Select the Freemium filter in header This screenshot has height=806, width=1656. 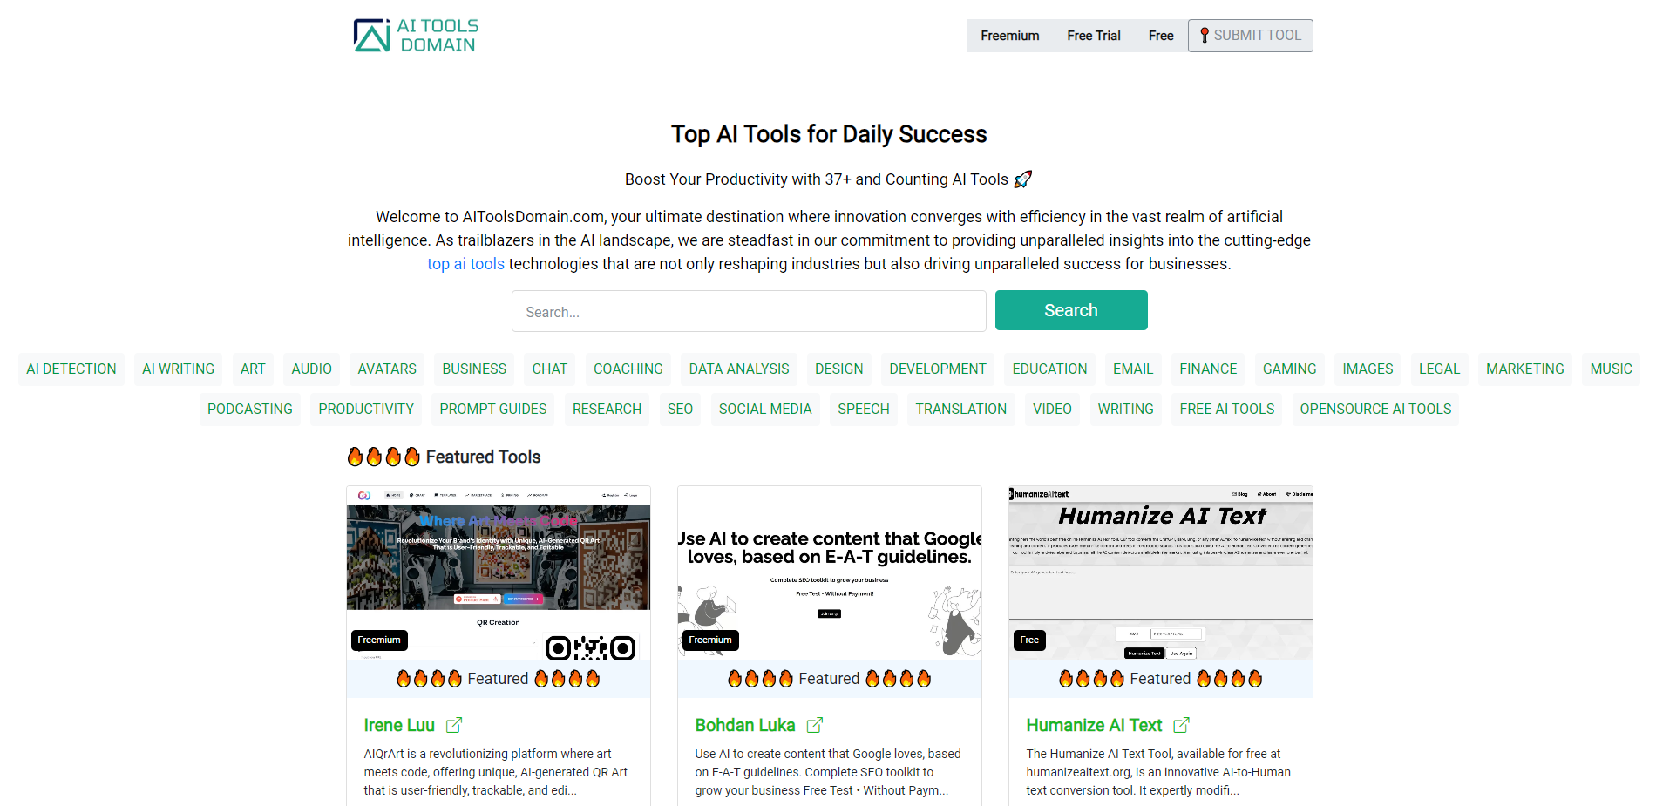tap(1009, 36)
